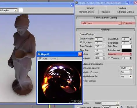The image size is (137, 108).
Task: Open the Initial Sample Spacing 16x16 dropdown
Action: tap(126, 68)
